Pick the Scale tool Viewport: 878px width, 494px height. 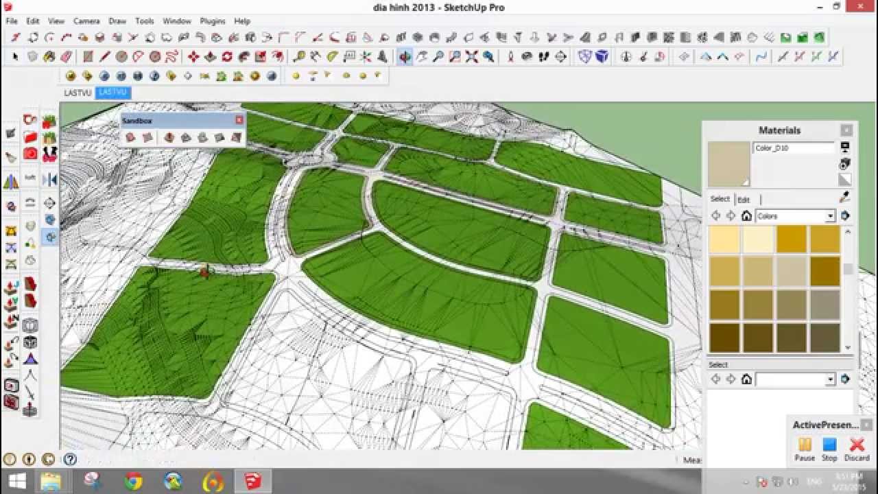point(260,57)
